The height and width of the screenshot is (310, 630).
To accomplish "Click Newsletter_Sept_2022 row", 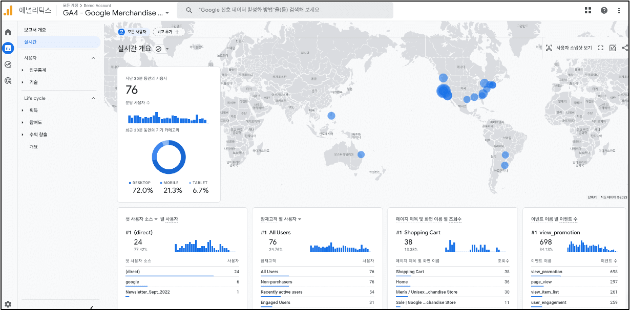I will tap(182, 293).
